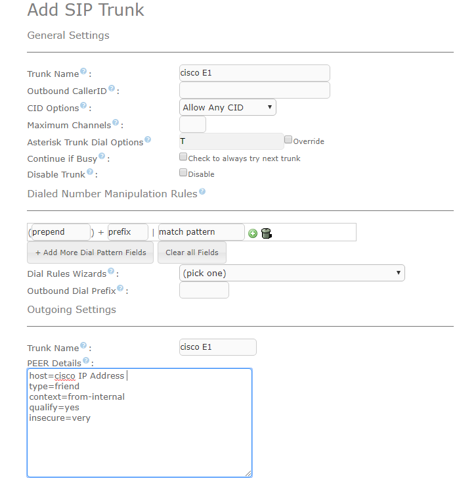The image size is (457, 478).
Task: Enable the Override checkbox
Action: click(288, 139)
